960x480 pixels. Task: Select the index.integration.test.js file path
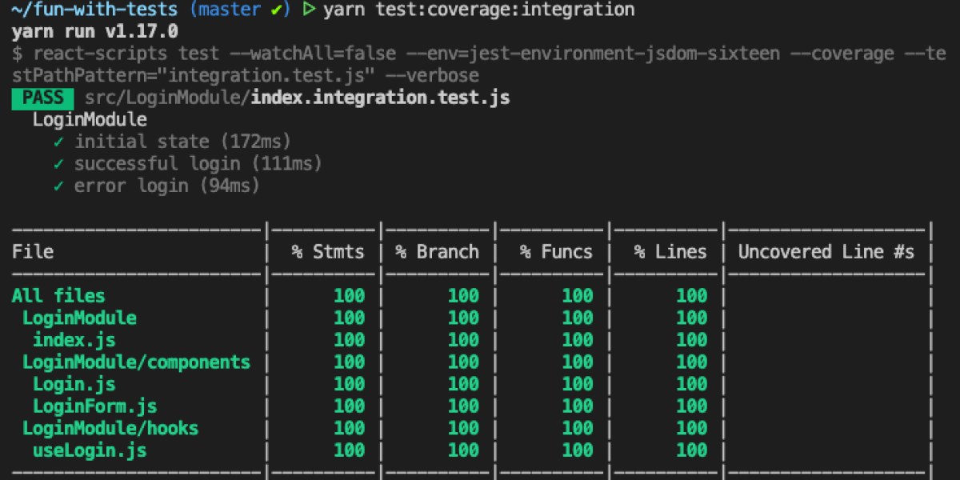click(379, 98)
